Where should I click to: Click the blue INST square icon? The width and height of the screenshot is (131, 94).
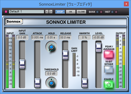tap(112, 12)
